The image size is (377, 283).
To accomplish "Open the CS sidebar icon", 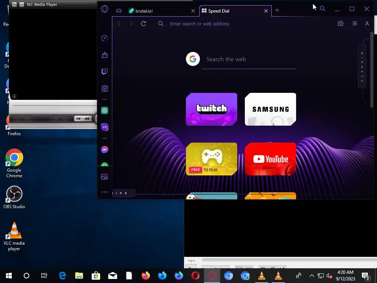I will click(x=105, y=127).
